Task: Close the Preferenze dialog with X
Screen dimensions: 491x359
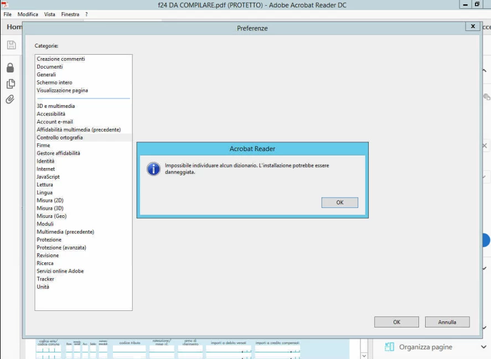Action: [x=473, y=27]
